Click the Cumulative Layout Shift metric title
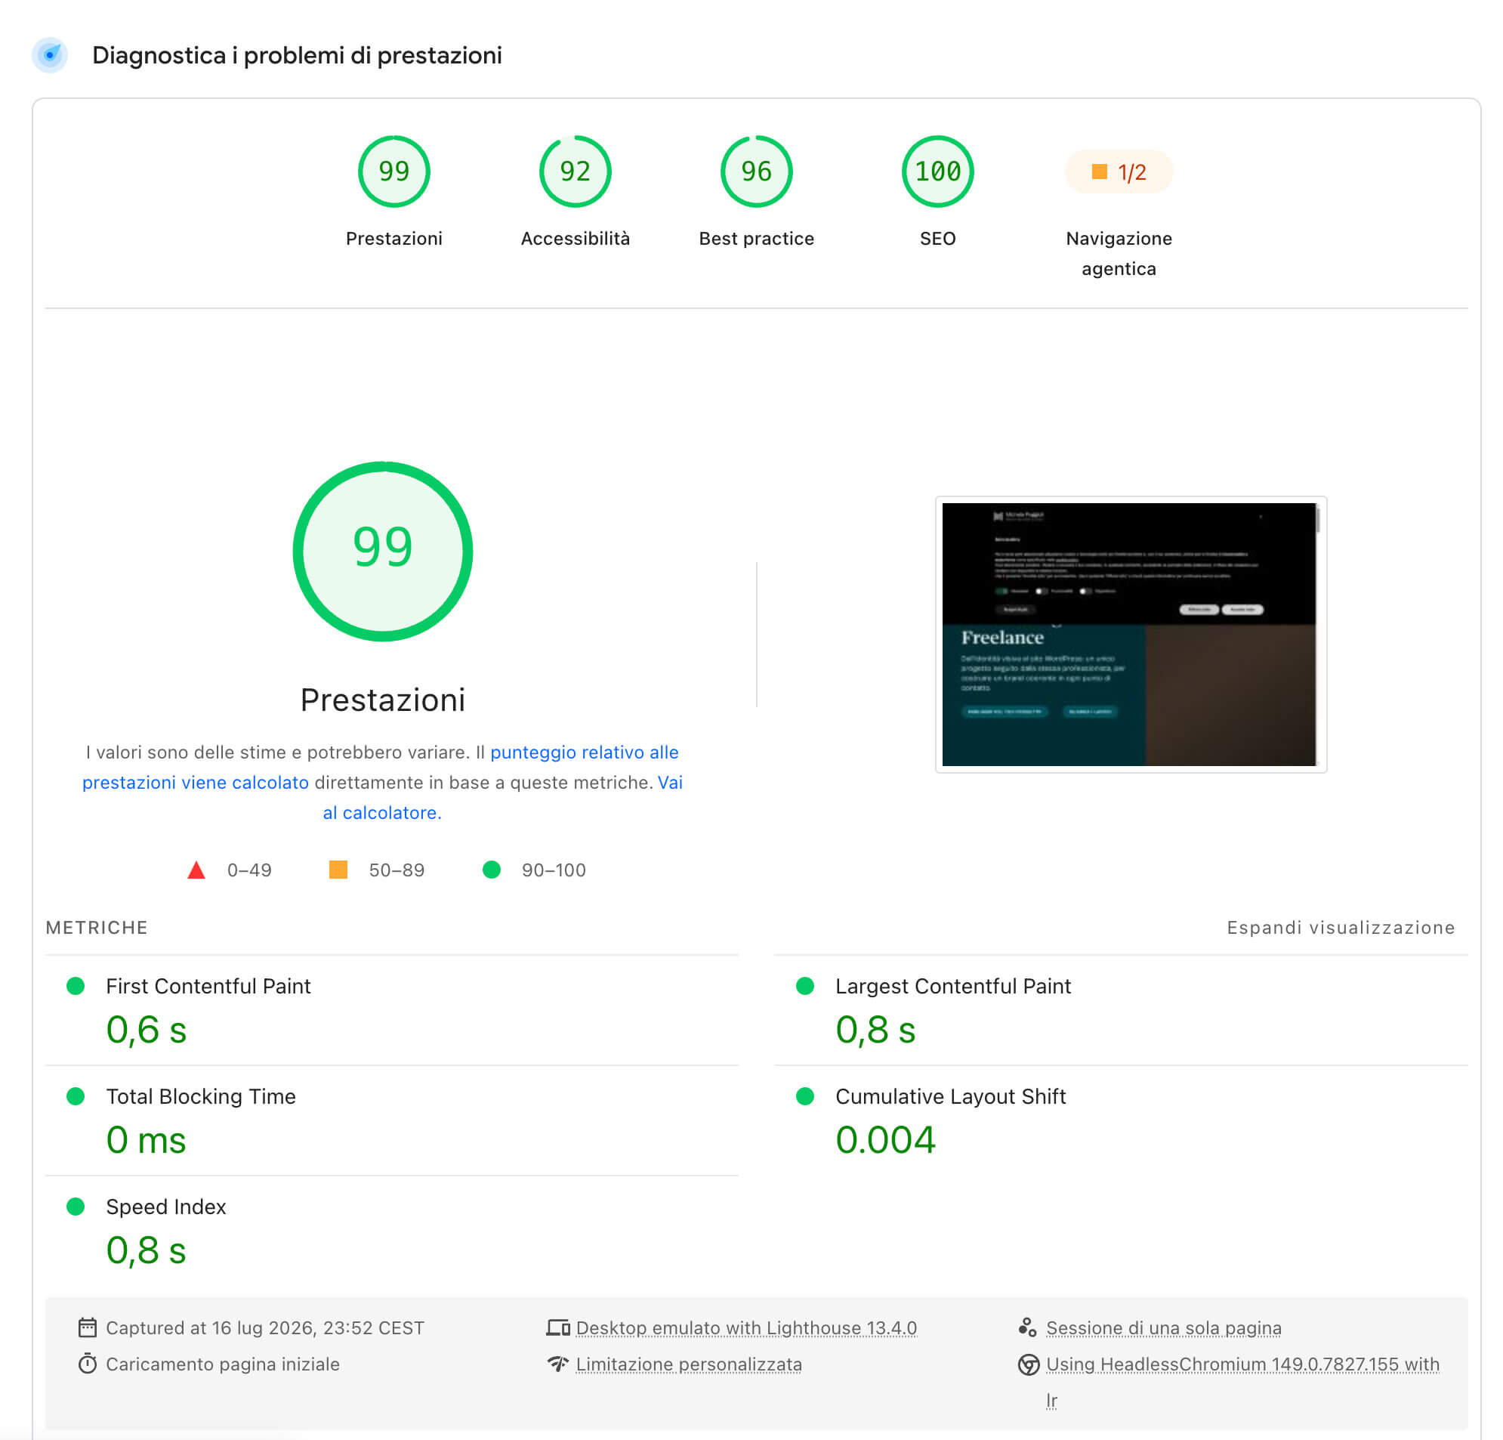Image resolution: width=1503 pixels, height=1440 pixels. tap(950, 1096)
